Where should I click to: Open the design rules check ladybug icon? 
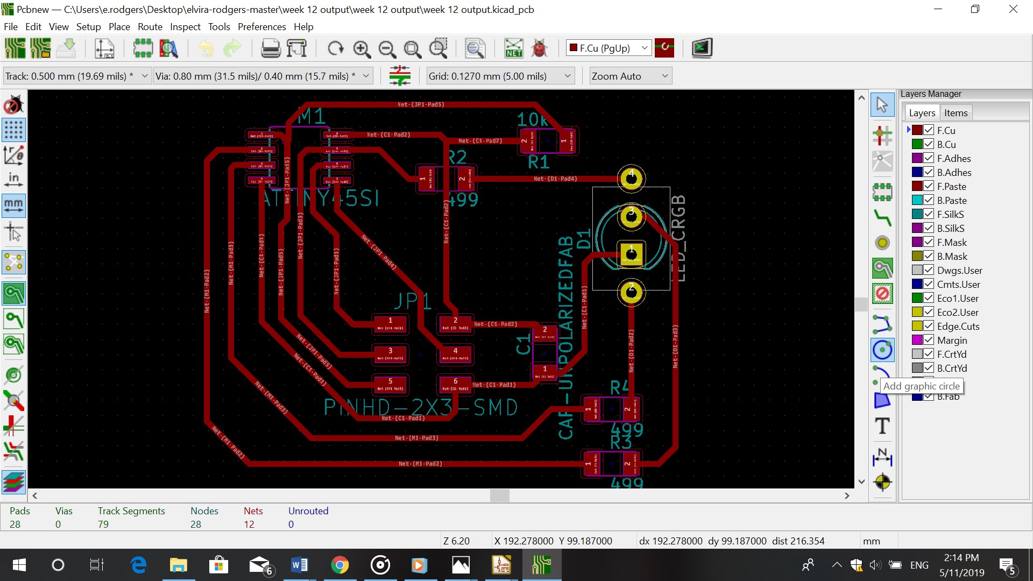point(539,48)
